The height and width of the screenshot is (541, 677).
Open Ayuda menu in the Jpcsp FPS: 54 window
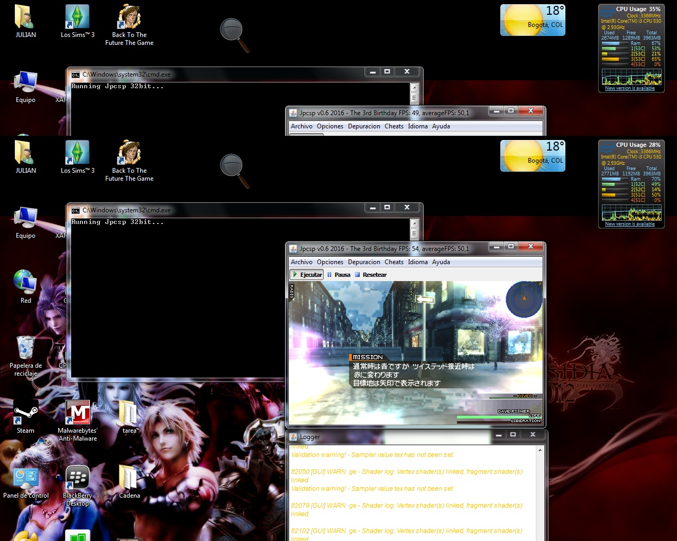coord(441,262)
